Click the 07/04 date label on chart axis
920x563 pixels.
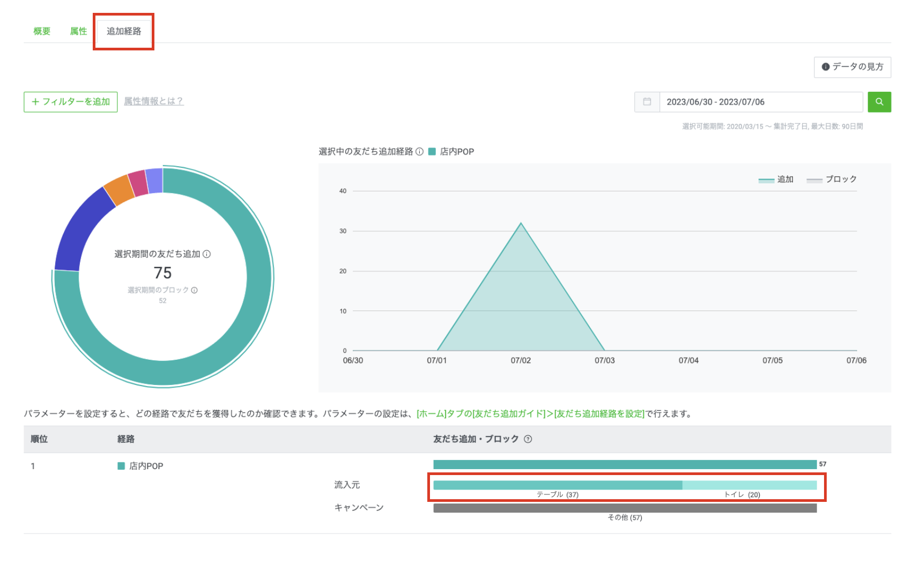click(688, 360)
